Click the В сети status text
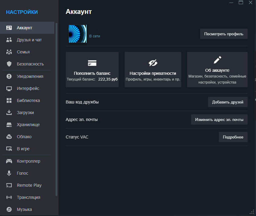 [x=95, y=36]
